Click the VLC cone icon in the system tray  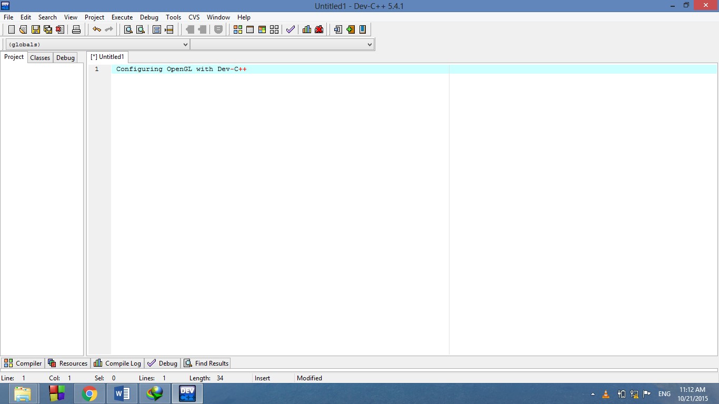pos(606,394)
